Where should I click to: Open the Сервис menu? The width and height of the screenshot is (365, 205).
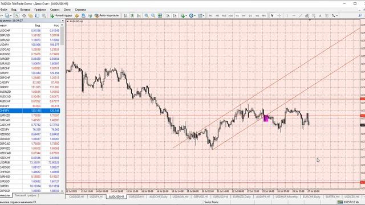tap(55, 10)
